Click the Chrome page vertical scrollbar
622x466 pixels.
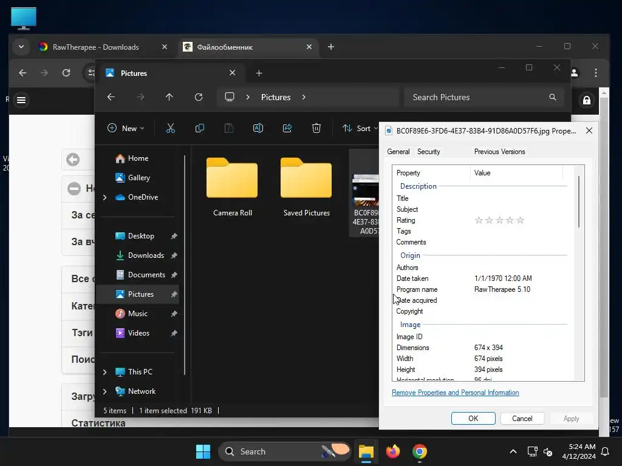coord(604,248)
